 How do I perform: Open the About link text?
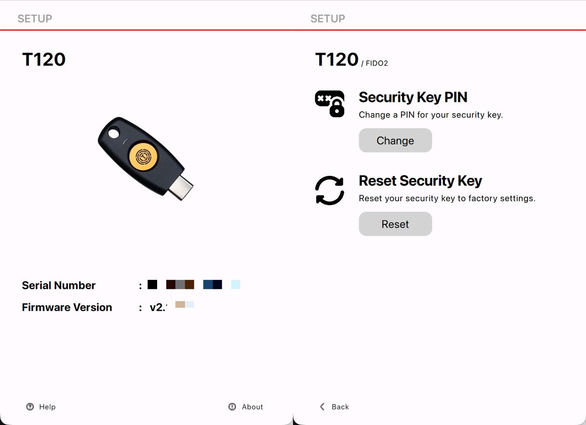(252, 407)
